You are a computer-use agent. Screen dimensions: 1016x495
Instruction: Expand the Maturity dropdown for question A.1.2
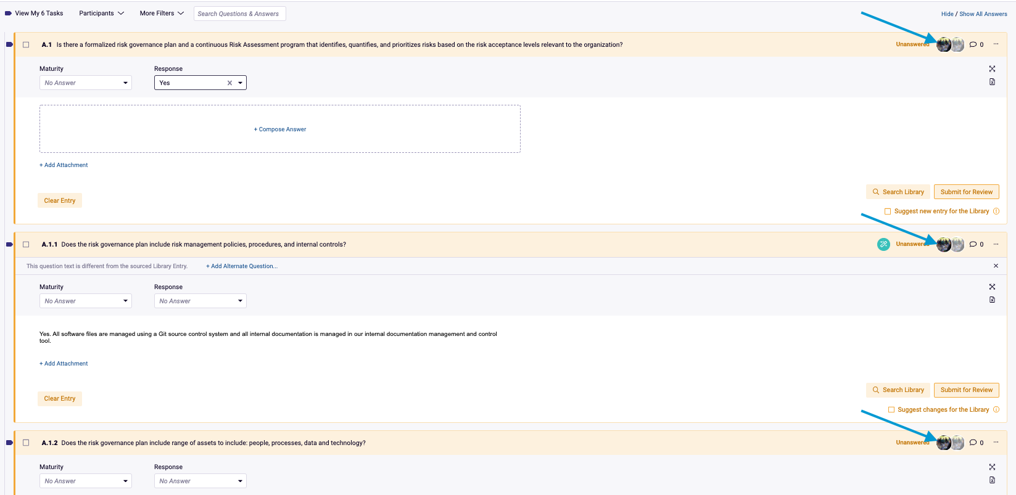86,481
